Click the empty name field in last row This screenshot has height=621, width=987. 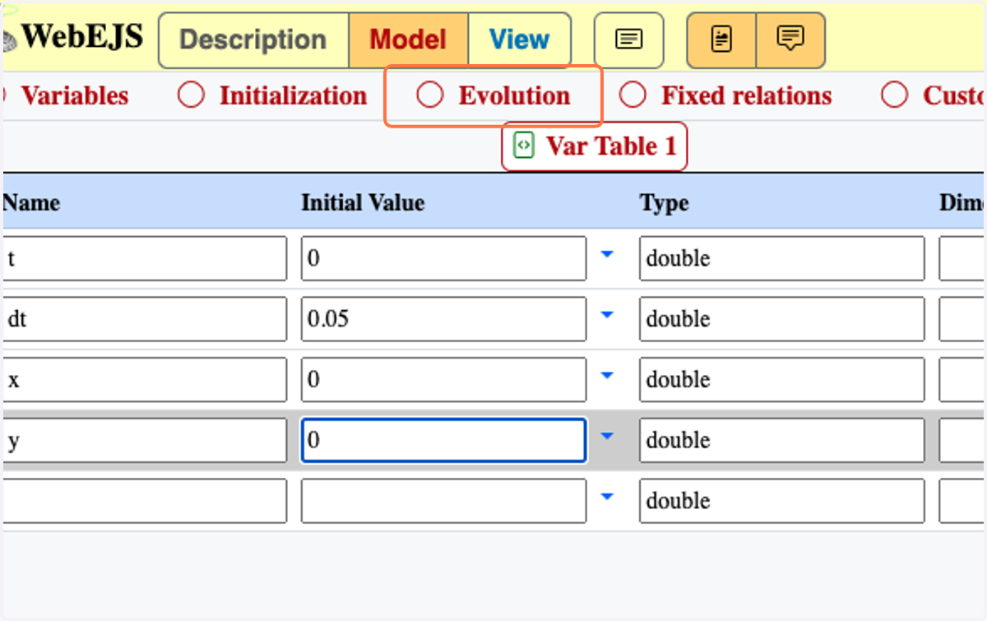coord(145,500)
